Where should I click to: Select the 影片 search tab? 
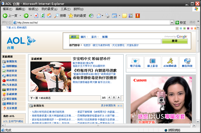94,37
